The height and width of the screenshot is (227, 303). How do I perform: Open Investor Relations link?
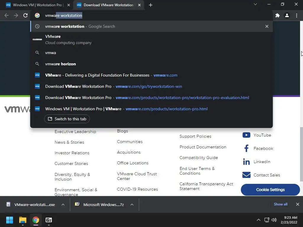click(x=72, y=153)
